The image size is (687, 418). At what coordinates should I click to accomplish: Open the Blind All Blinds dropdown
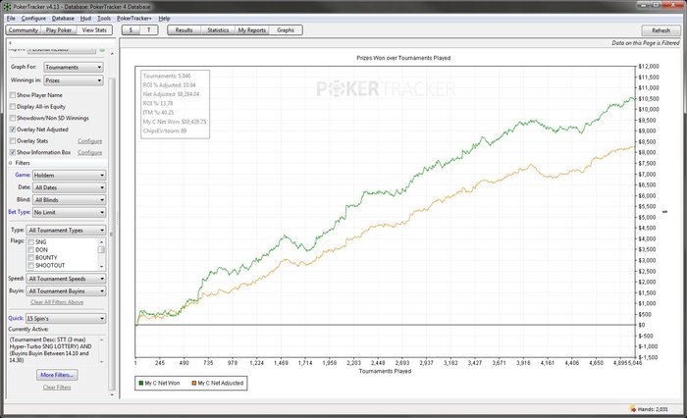click(x=70, y=200)
